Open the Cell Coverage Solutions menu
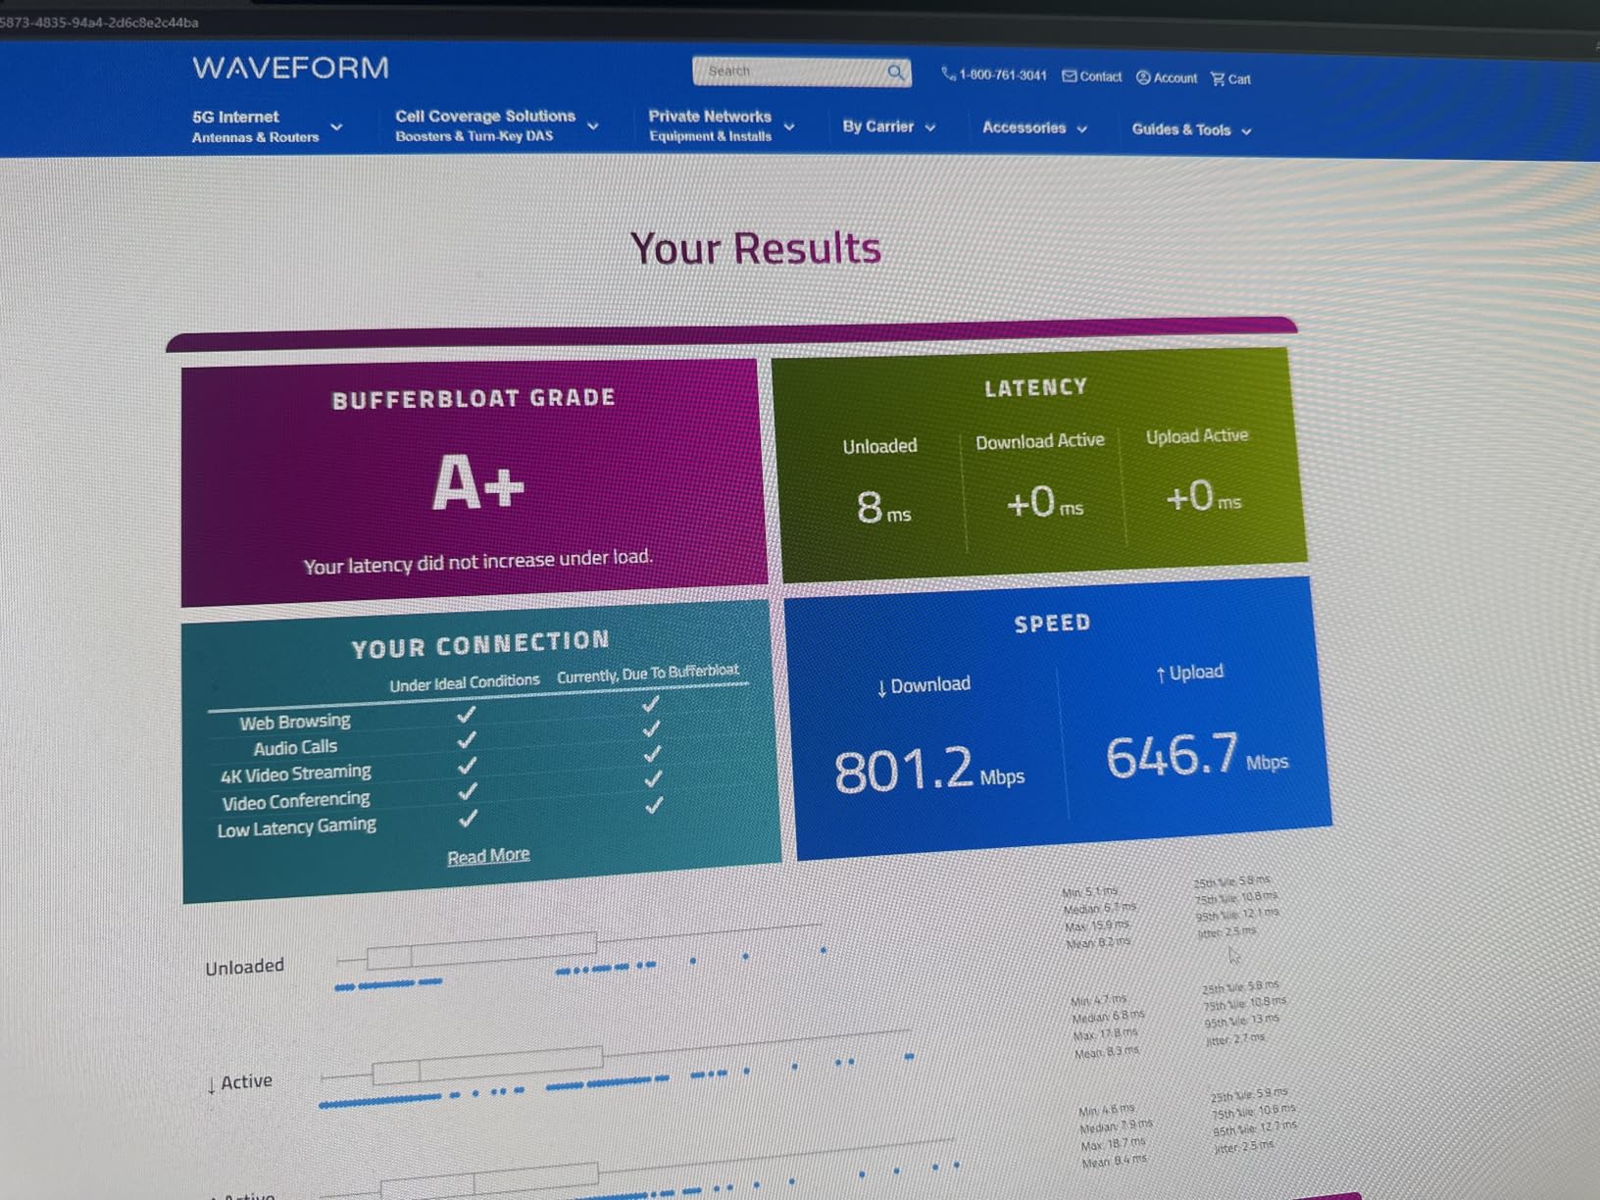 [484, 125]
